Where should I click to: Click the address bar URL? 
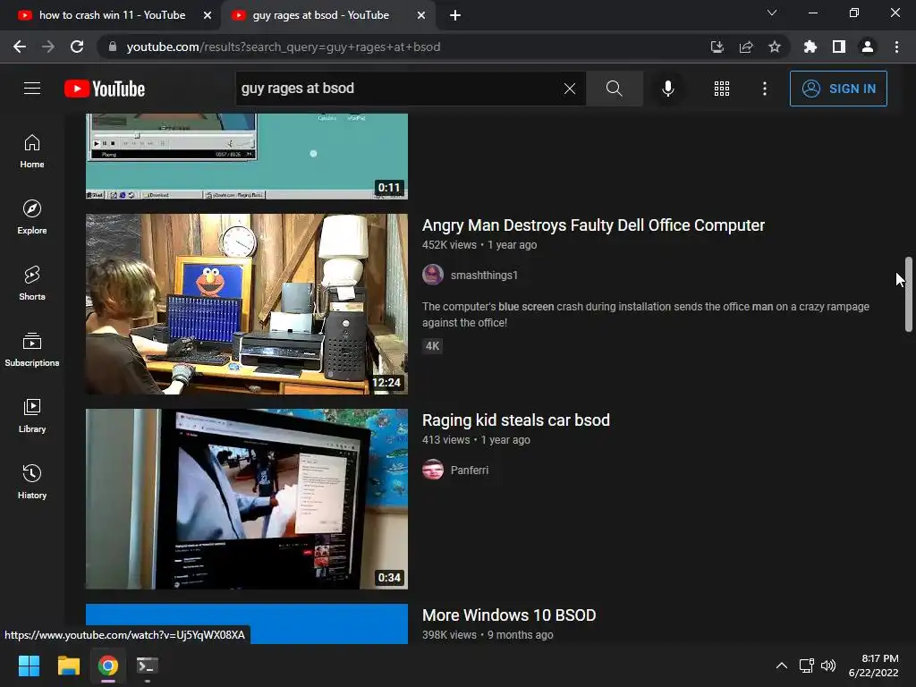tap(284, 47)
